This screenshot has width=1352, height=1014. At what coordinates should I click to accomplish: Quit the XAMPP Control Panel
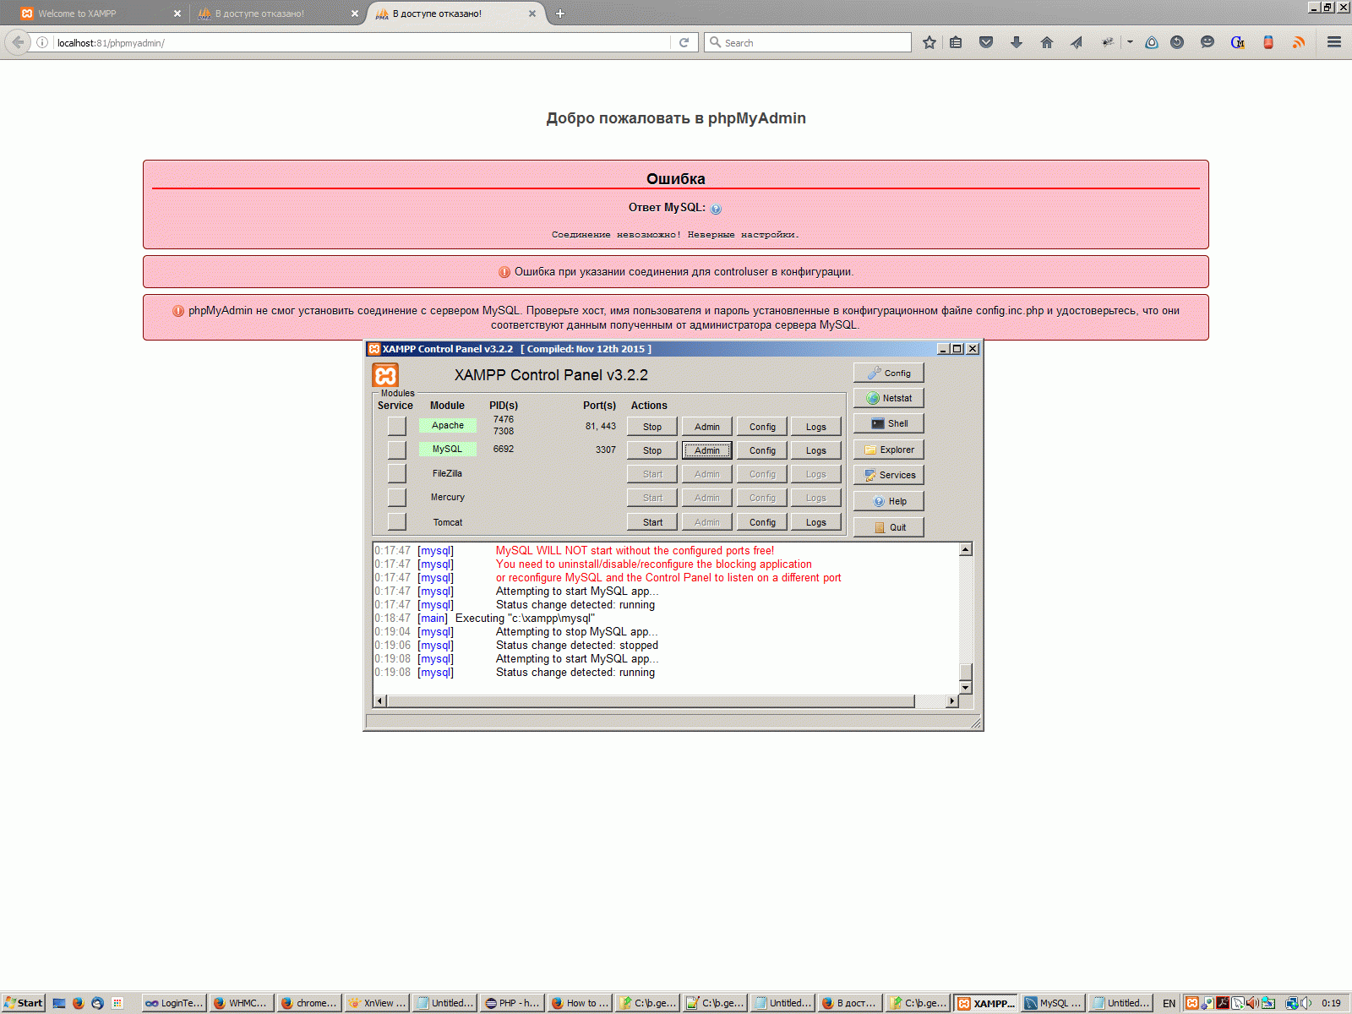click(889, 527)
